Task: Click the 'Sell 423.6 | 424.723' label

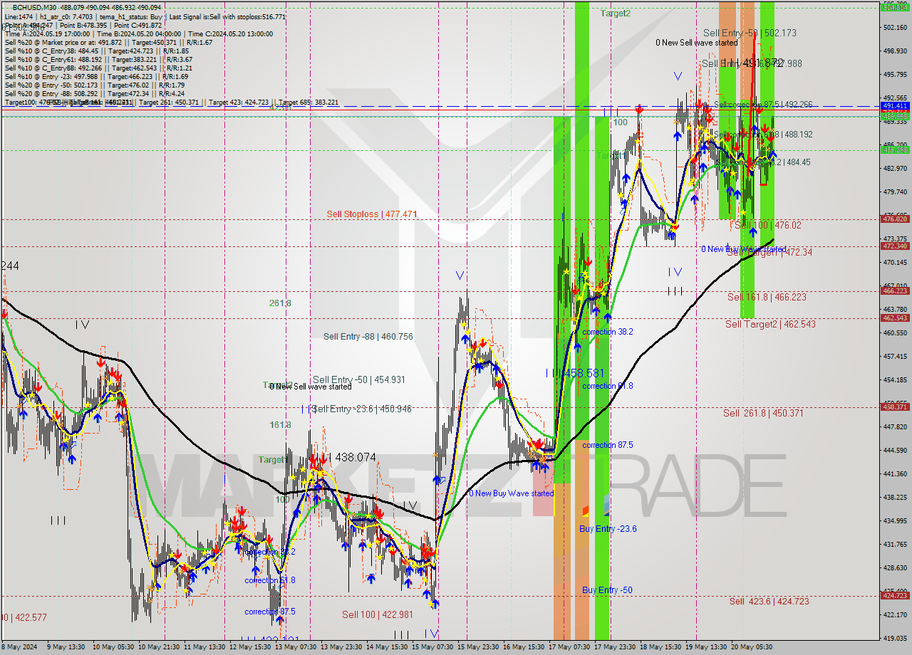Action: point(769,601)
